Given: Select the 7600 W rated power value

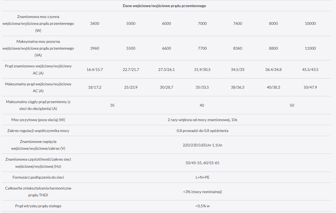Looking at the screenshot, I should [238, 23].
